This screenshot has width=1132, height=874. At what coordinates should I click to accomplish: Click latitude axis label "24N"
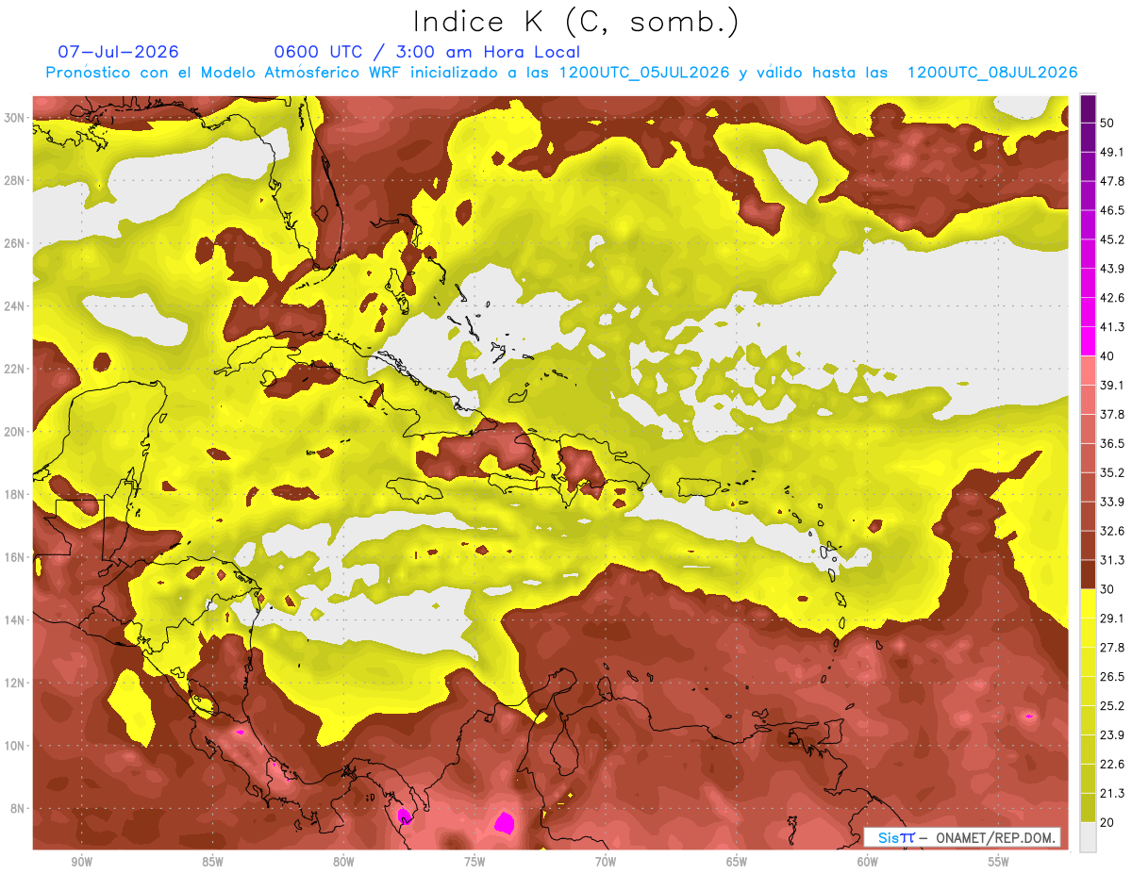(x=16, y=306)
